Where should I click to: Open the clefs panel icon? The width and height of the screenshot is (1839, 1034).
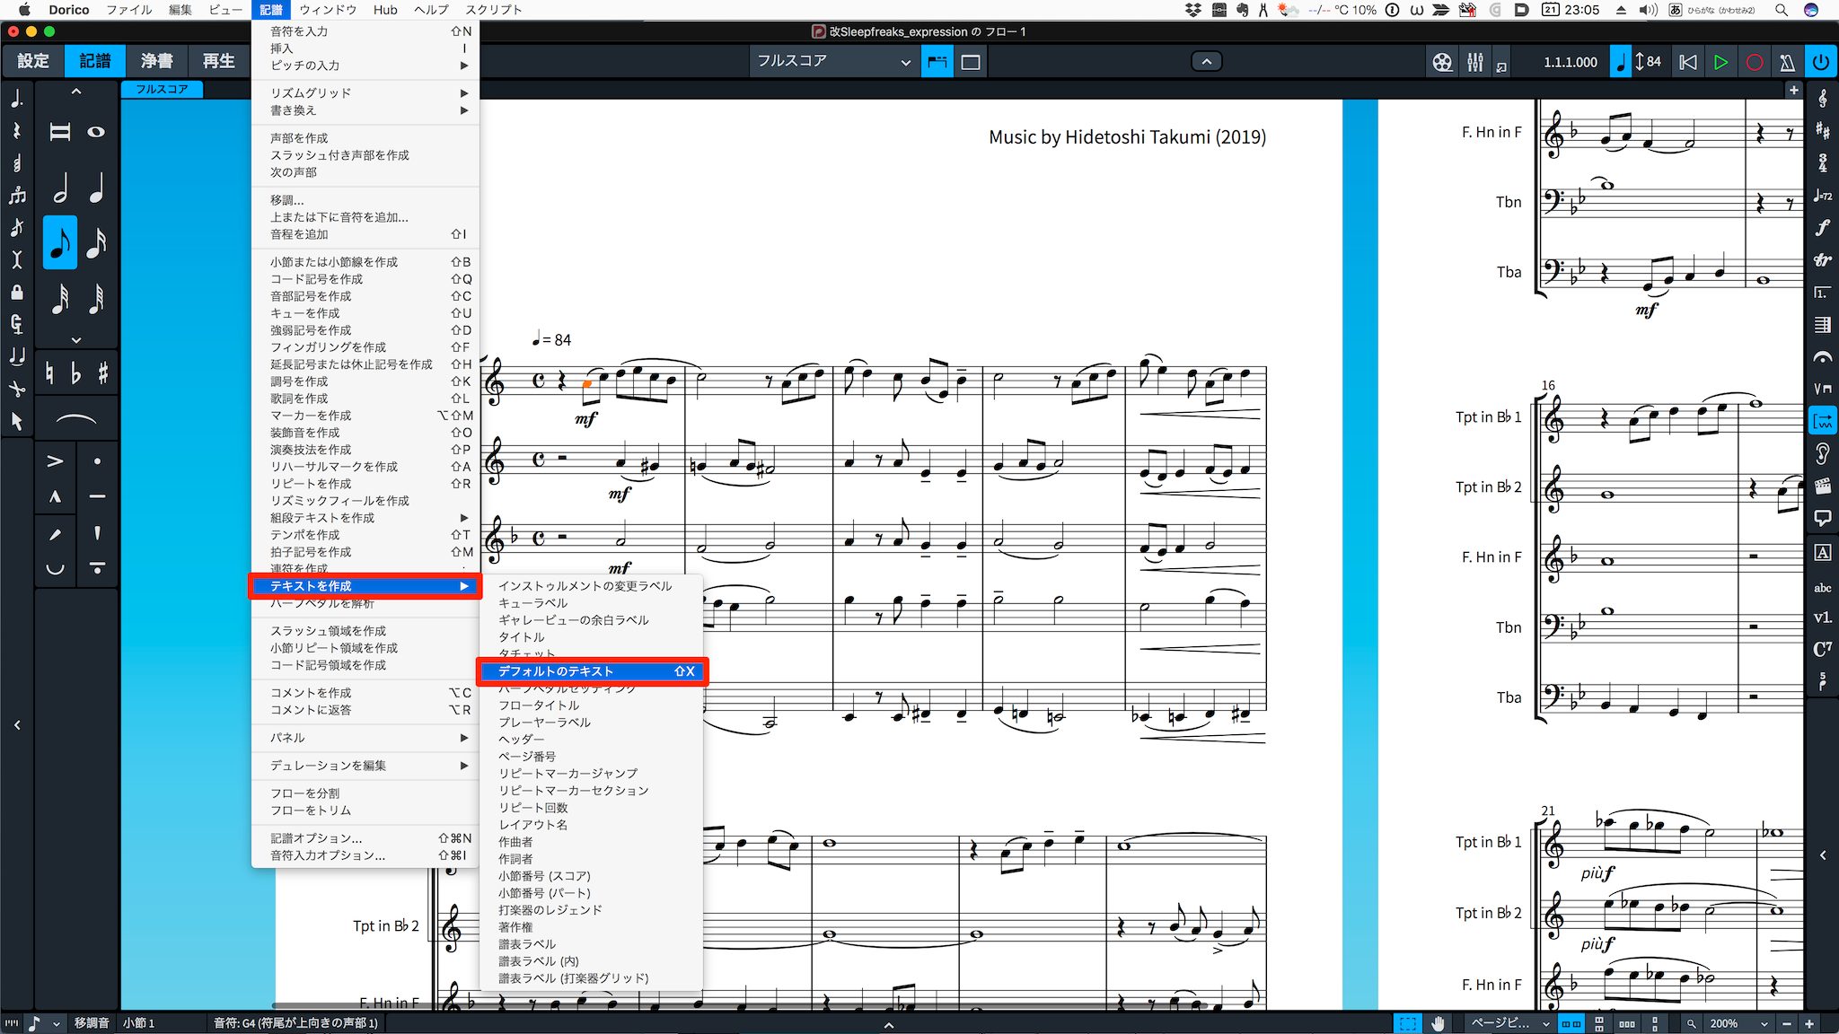click(x=1822, y=99)
